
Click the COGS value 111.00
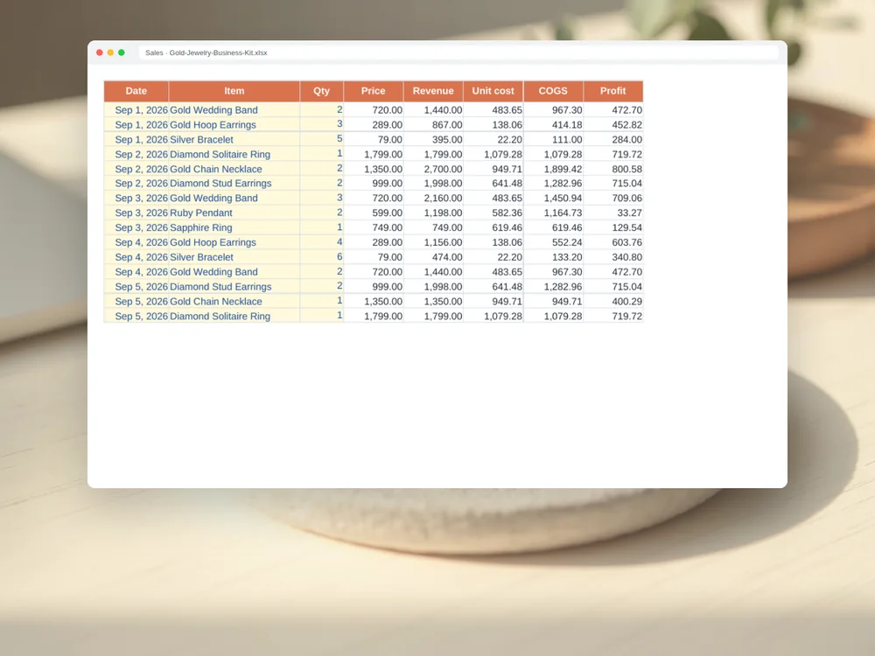[567, 139]
